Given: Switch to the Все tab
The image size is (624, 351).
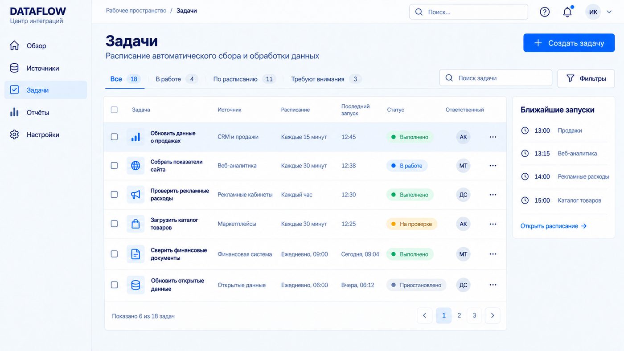Looking at the screenshot, I should click(125, 79).
